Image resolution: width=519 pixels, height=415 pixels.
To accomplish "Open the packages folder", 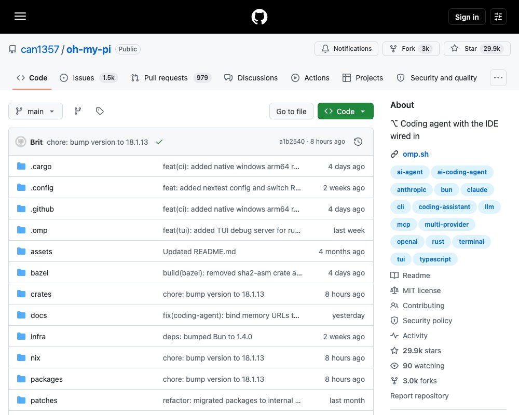I will point(47,379).
